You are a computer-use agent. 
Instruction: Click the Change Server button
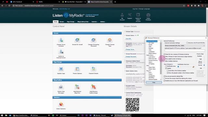pyautogui.click(x=130, y=49)
